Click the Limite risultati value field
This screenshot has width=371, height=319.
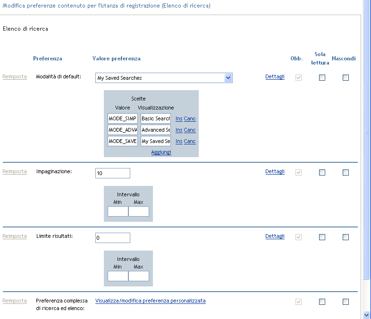click(112, 238)
